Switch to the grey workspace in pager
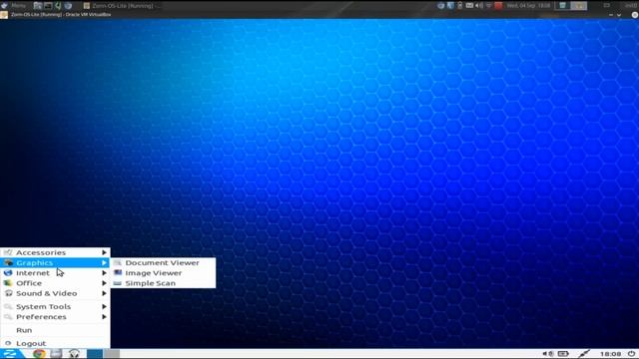The image size is (639, 359). [x=111, y=354]
